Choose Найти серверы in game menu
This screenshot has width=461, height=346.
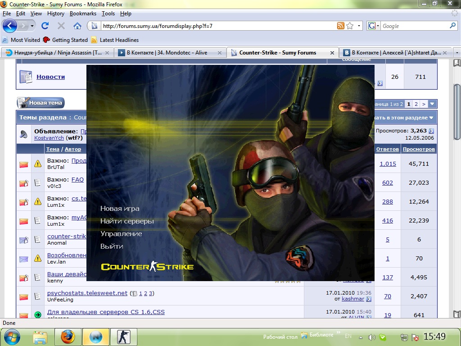tap(127, 221)
